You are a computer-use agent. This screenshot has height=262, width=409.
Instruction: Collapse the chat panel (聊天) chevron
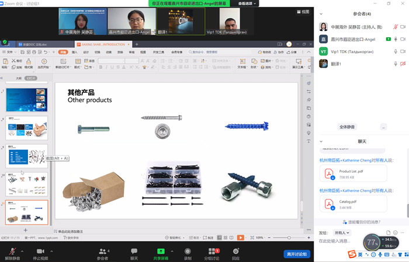click(321, 141)
